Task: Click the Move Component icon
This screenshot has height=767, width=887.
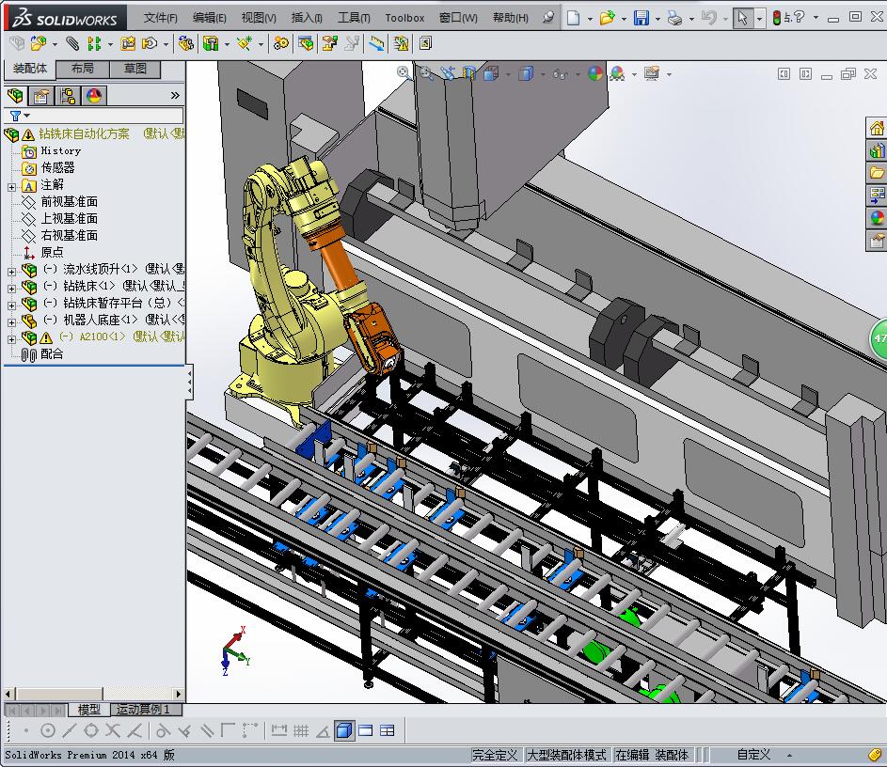Action: pyautogui.click(x=150, y=43)
